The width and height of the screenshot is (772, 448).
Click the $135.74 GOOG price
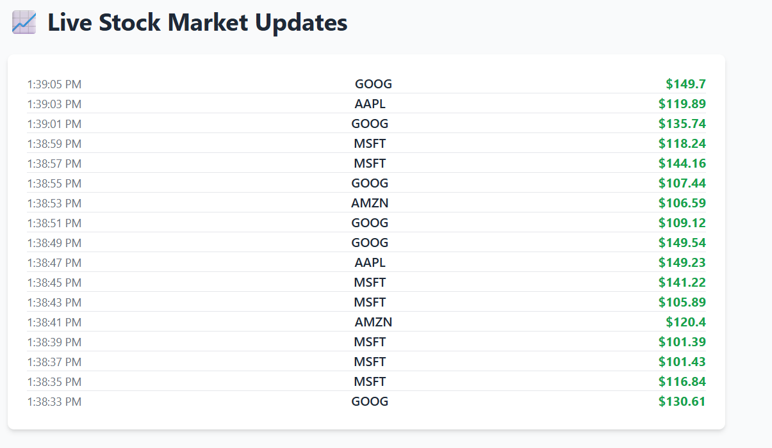point(682,124)
